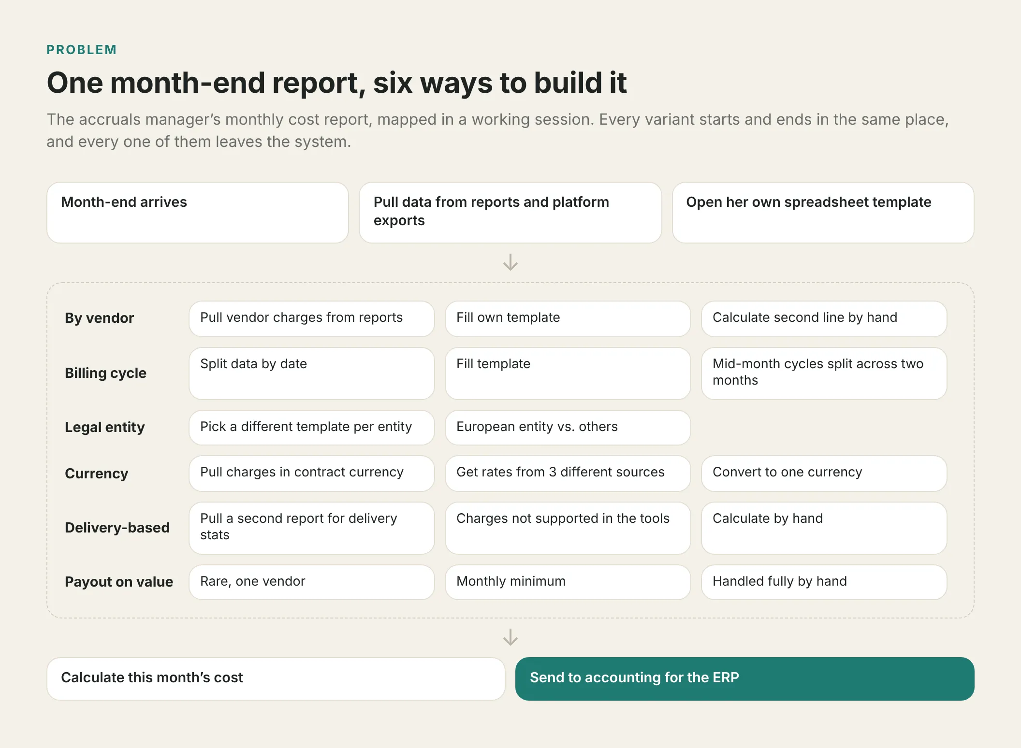The width and height of the screenshot is (1021, 748).
Task: Click 'Open her own spreadsheet template' card
Action: point(823,213)
